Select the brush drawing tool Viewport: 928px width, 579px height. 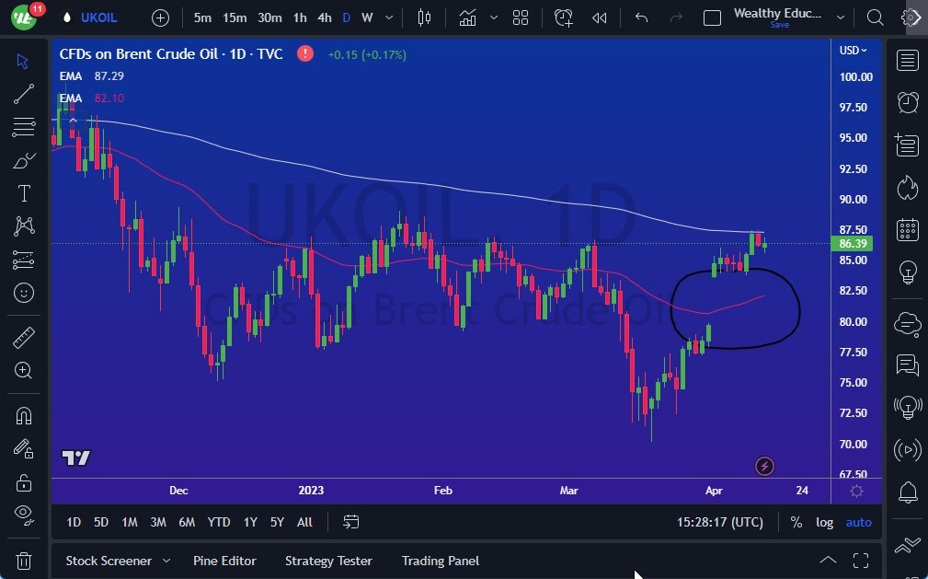24,160
